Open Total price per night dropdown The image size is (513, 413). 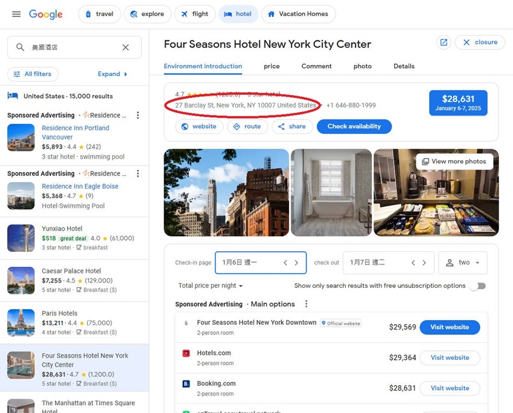[211, 286]
